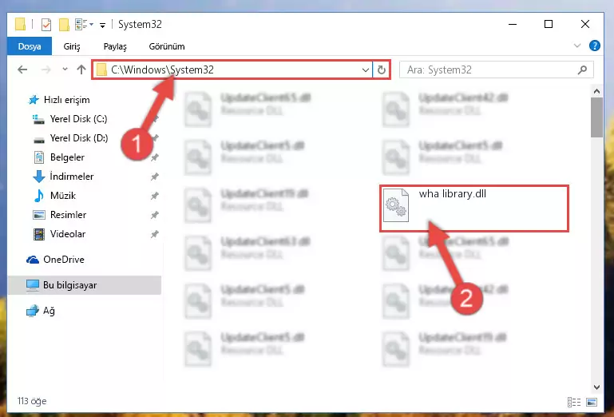
Task: Select the wha library.dll file name
Action: (452, 194)
